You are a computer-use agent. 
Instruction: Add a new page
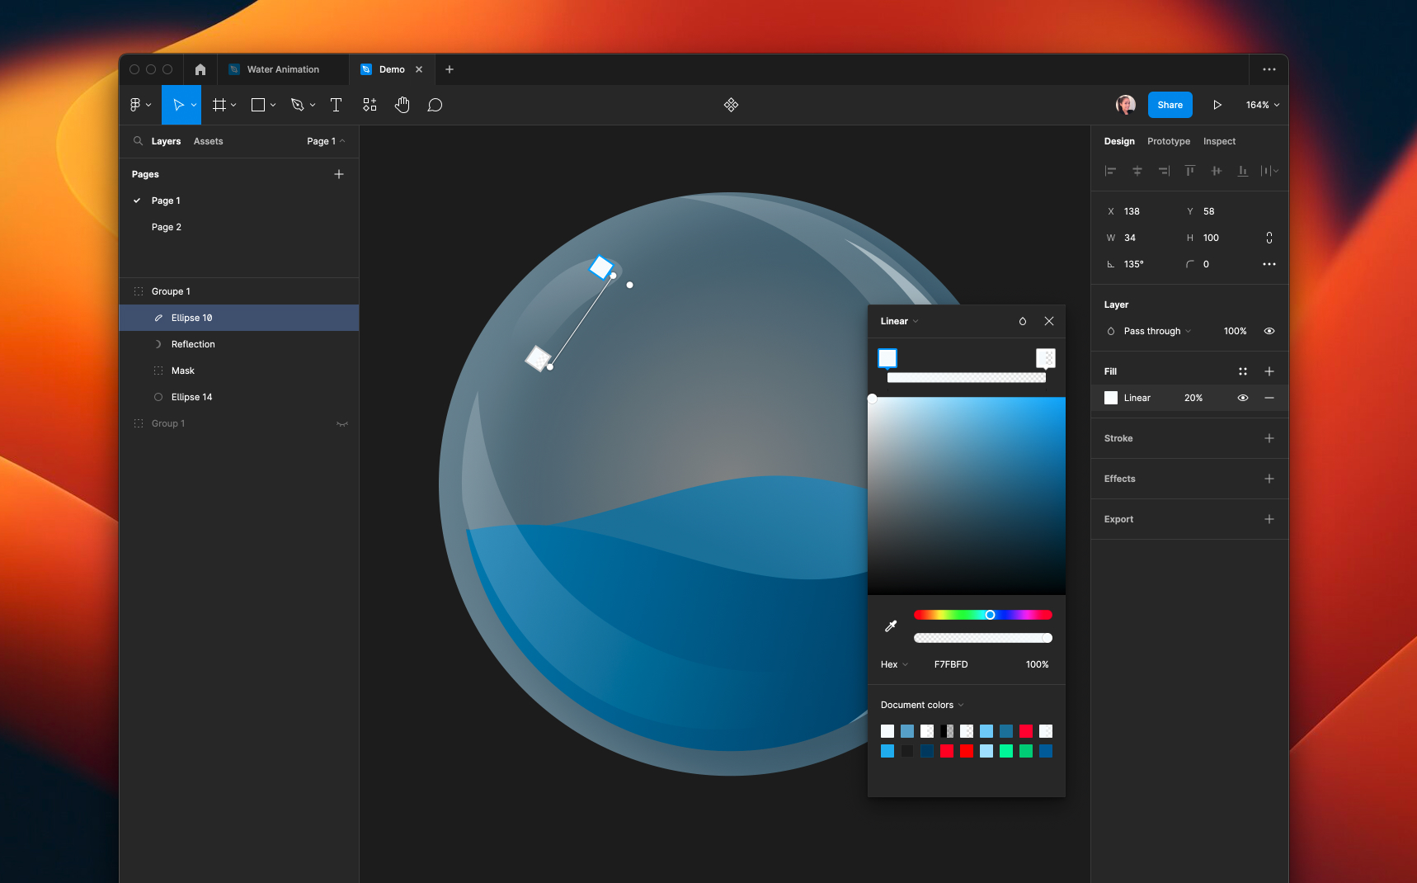click(339, 174)
